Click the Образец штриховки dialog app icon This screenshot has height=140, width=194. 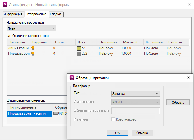click(x=72, y=78)
